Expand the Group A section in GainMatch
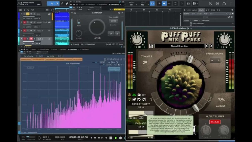The image size is (252, 142). [71, 44]
